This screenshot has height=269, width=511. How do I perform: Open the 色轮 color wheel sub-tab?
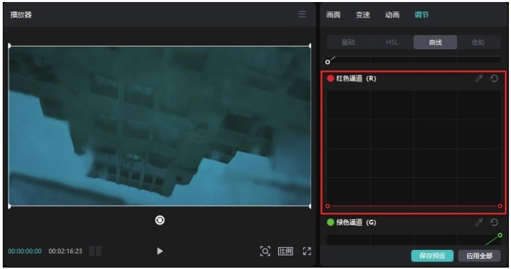coord(478,42)
